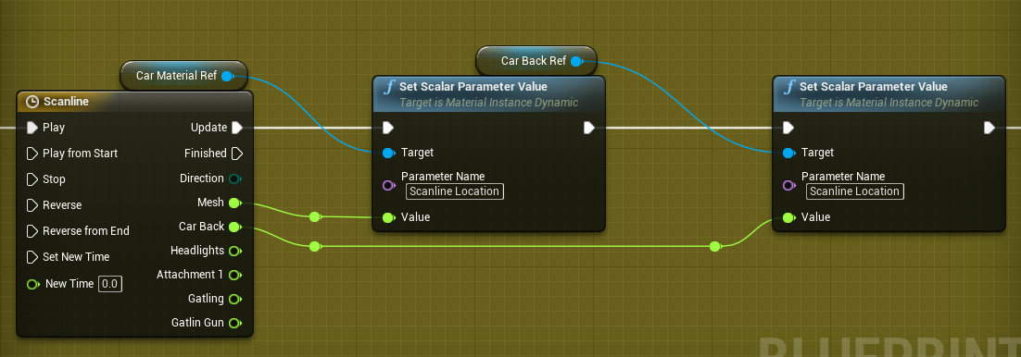
Task: Click right reroute node on Car Back wire
Action: coord(715,246)
